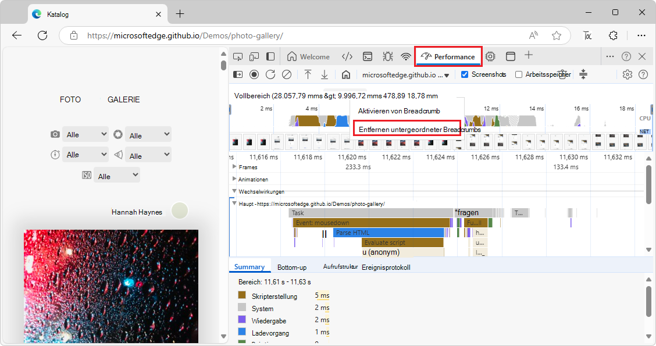Switch to the Bottom-up tab
Image resolution: width=656 pixels, height=346 pixels.
click(x=292, y=267)
